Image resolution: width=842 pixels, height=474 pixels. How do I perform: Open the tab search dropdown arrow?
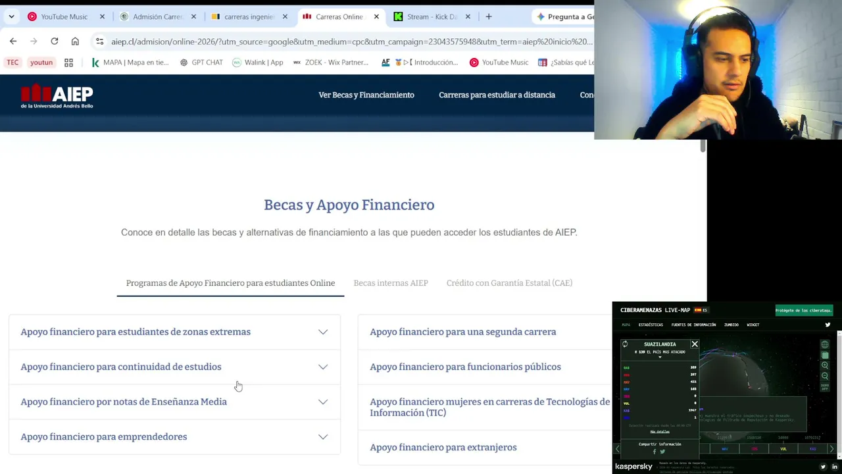11,16
